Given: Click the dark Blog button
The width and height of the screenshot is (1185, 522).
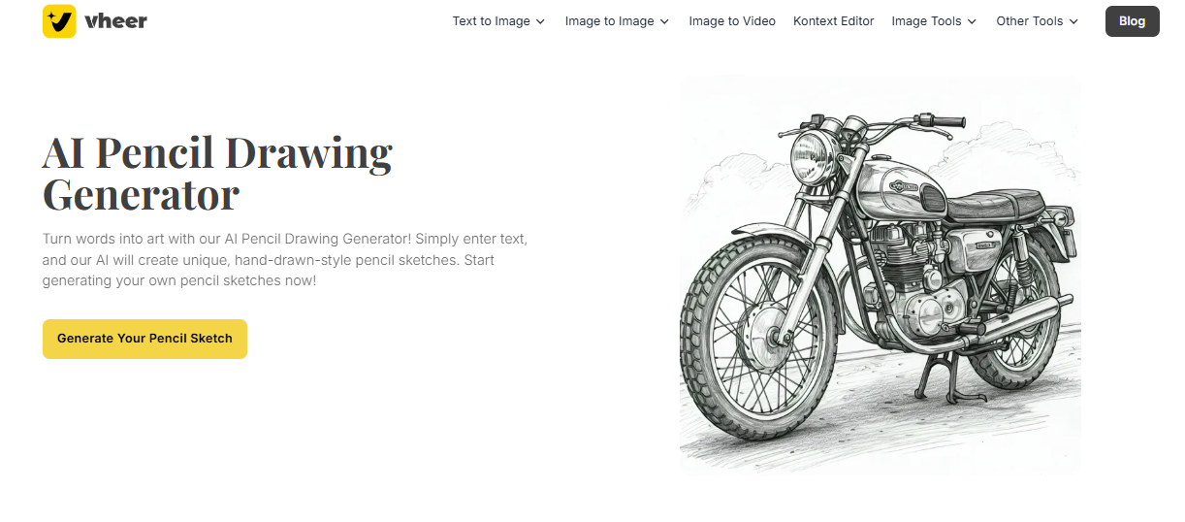Looking at the screenshot, I should [x=1132, y=21].
